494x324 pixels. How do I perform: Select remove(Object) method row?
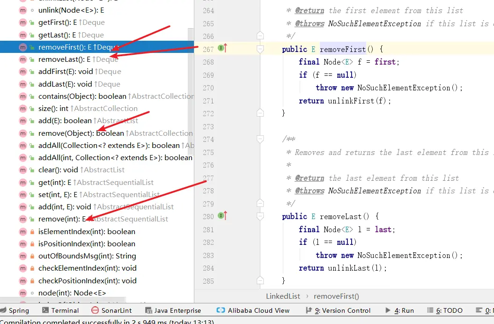click(97, 133)
